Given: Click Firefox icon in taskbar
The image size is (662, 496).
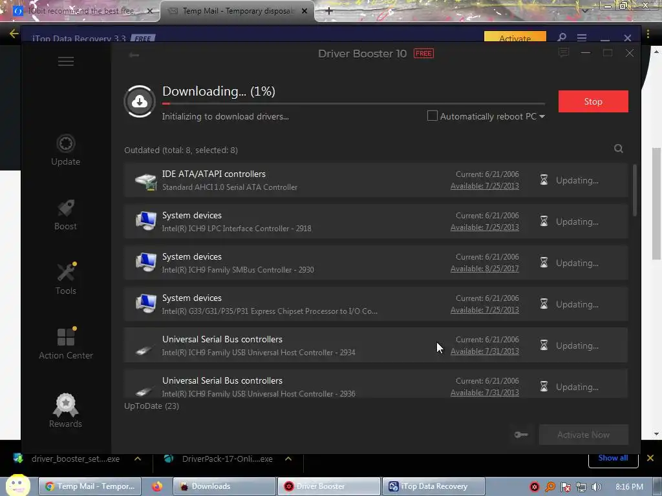Looking at the screenshot, I should point(157,486).
